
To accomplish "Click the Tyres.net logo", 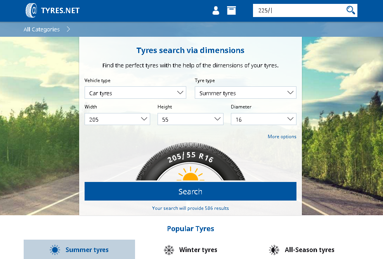I will click(x=52, y=10).
